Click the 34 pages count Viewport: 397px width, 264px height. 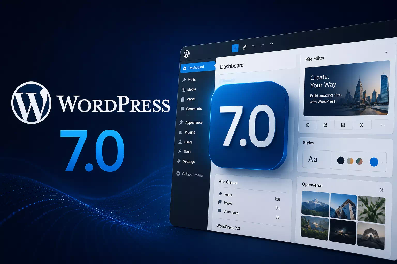278,208
